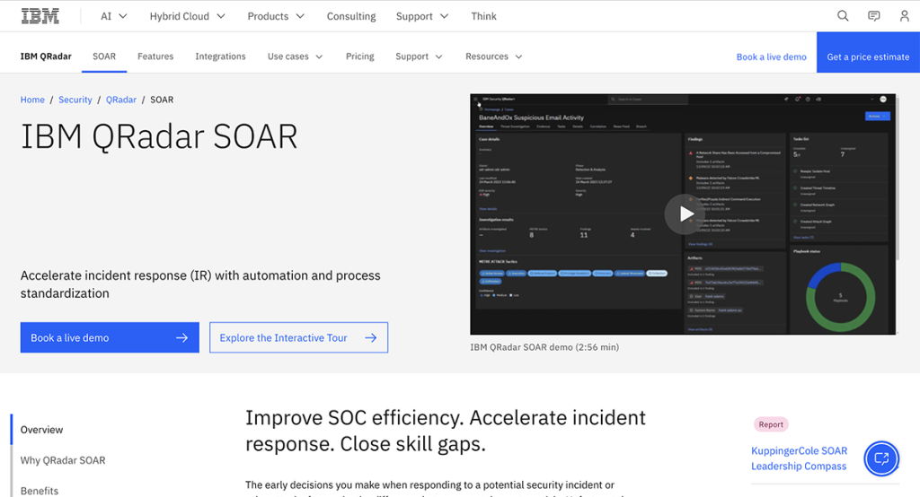Play the QRadar SOAR demo video
The image size is (920, 497).
tap(684, 214)
